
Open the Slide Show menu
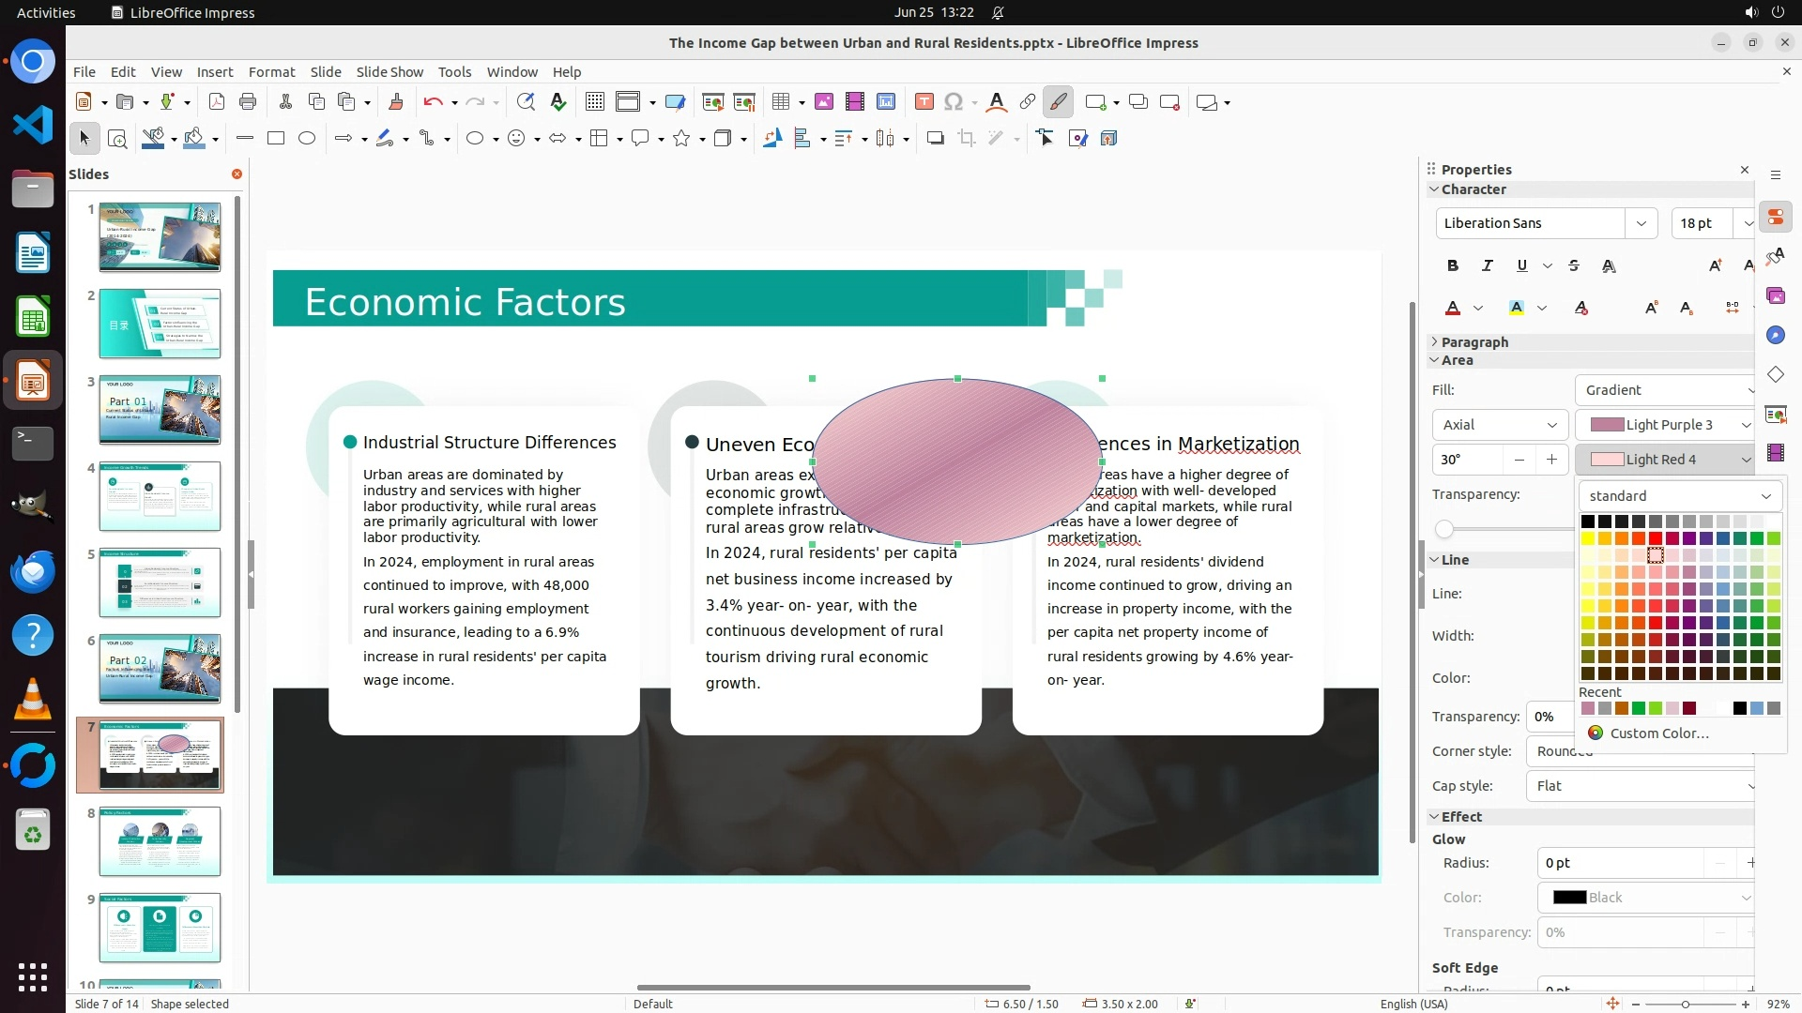[389, 72]
